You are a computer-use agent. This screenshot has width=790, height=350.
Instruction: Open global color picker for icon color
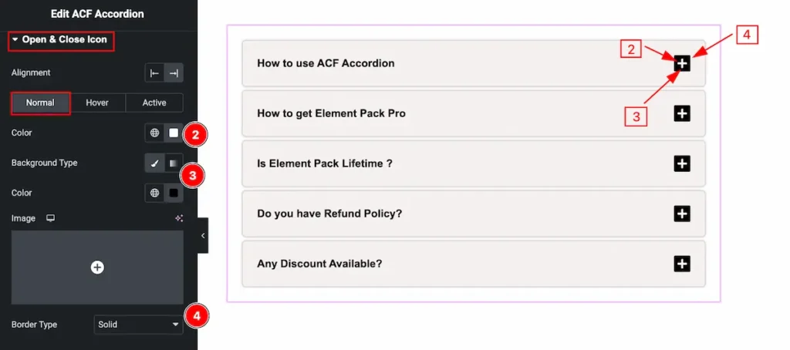155,133
